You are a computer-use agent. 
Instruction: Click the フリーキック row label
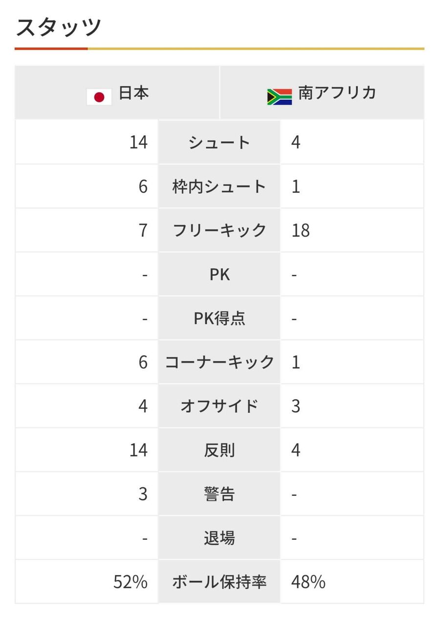point(219,230)
